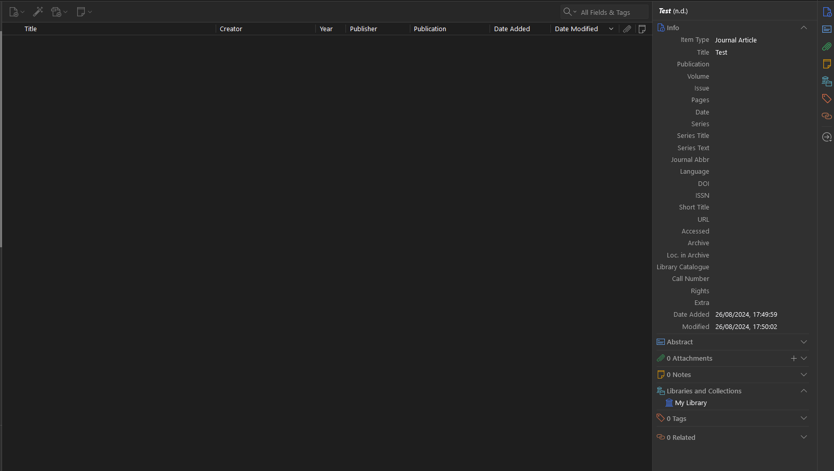Viewport: 834px width, 471px height.
Task: Jump to Abstract via sidenav icon
Action: (x=827, y=29)
